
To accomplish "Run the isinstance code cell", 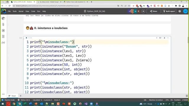I will coord(27,38).
